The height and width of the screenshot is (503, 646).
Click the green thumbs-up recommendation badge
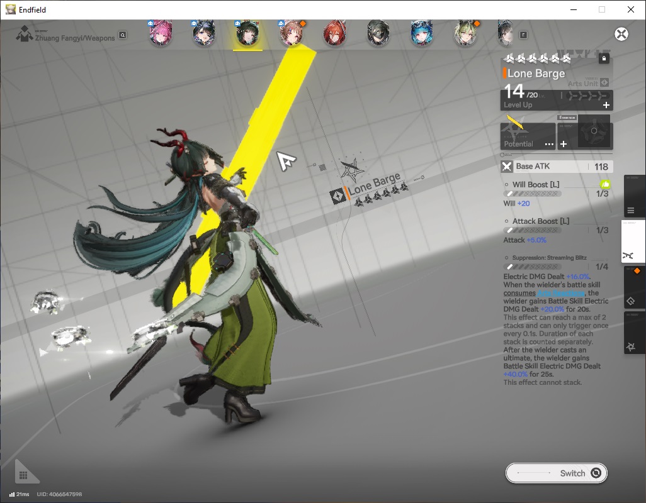(x=605, y=184)
